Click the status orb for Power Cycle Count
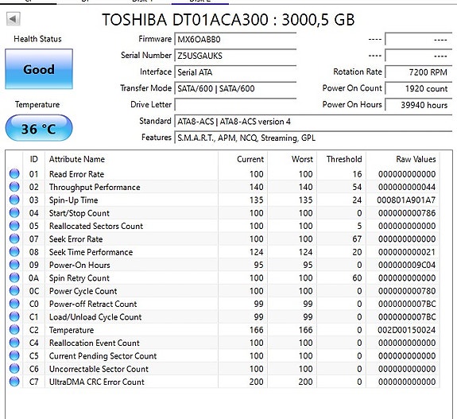The image size is (457, 419). (14, 291)
